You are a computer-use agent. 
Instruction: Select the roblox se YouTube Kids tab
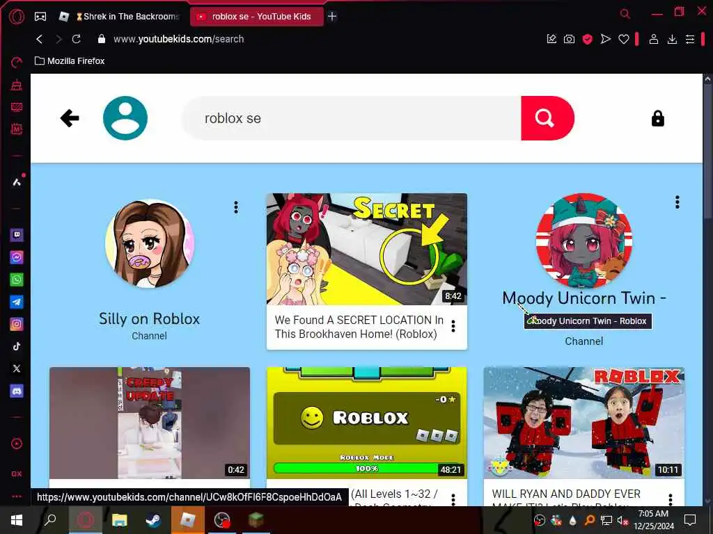(256, 17)
